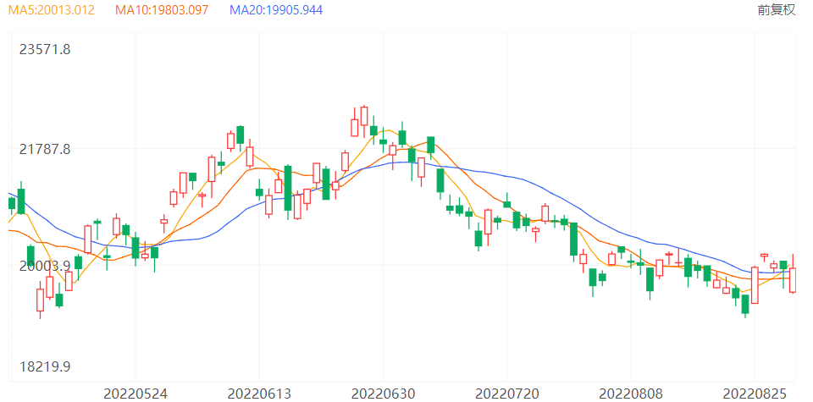Select the tall red candlestick at 20220825
The image size is (813, 402).
pyautogui.click(x=755, y=285)
